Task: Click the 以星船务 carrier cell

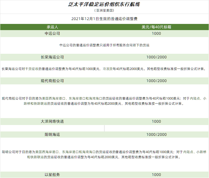Action: (x=52, y=175)
